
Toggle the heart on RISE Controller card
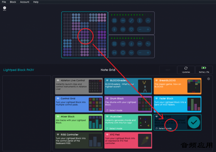(x=58, y=134)
